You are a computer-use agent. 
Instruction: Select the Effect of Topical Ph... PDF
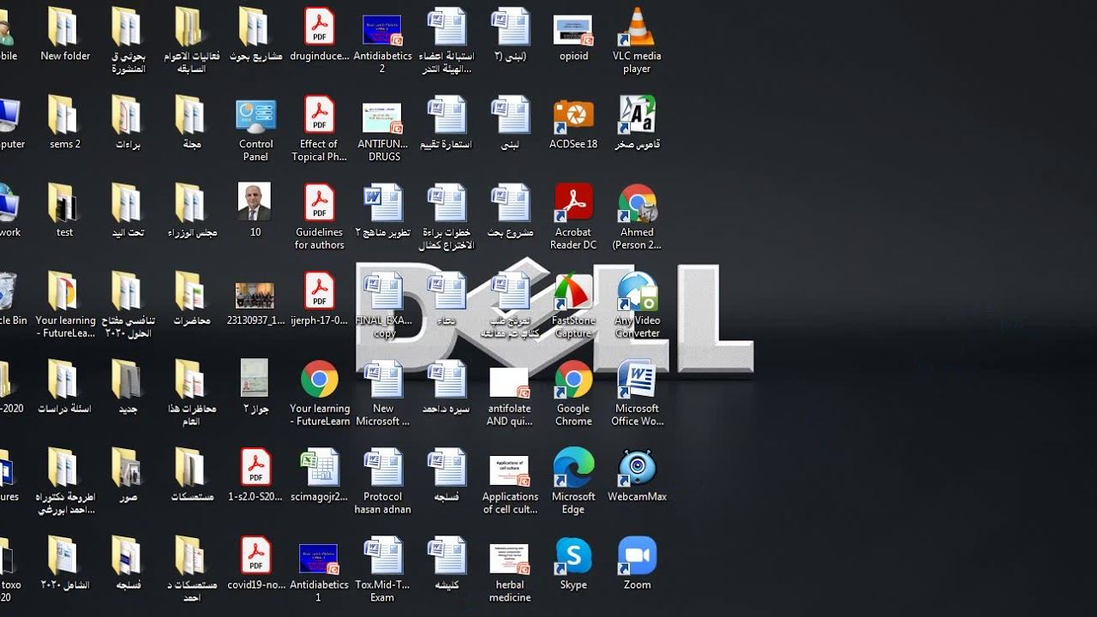(x=319, y=129)
